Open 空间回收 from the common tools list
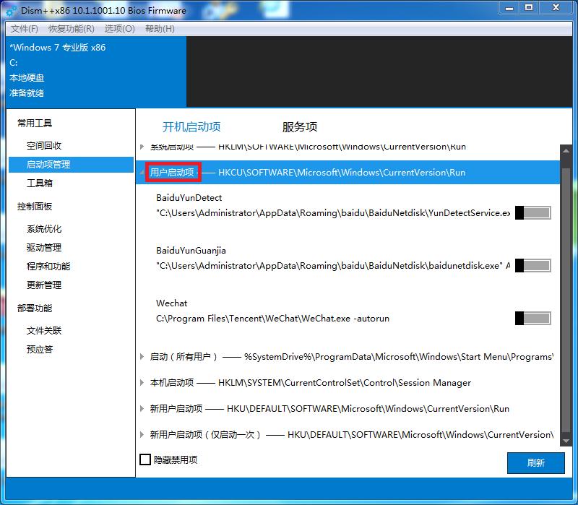The image size is (578, 505). coord(43,144)
